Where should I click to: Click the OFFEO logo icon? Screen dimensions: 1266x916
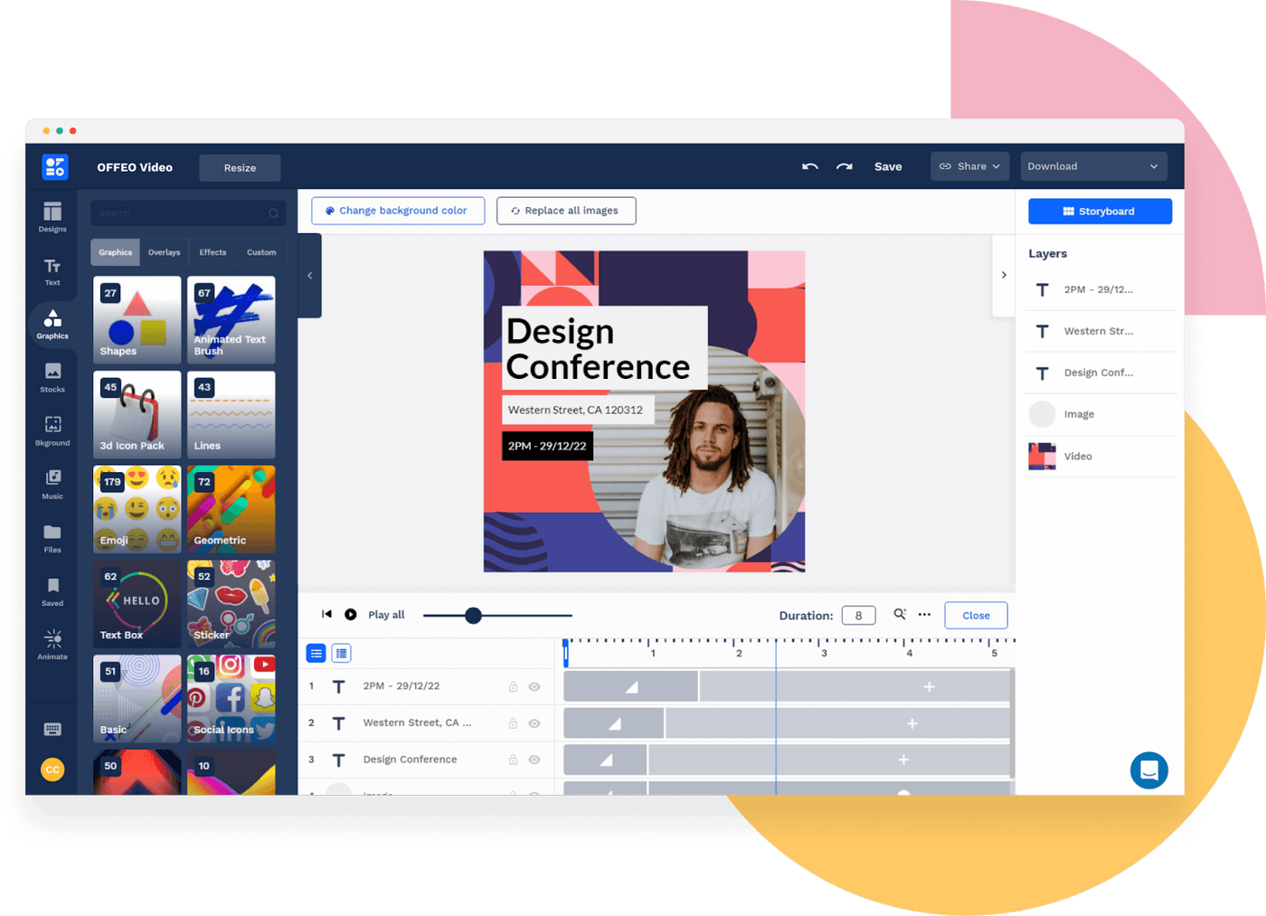[54, 166]
